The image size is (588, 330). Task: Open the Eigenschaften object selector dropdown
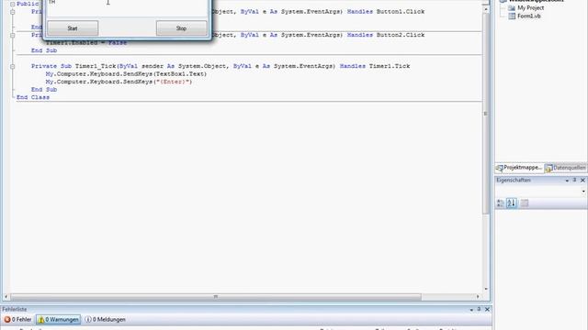583,192
